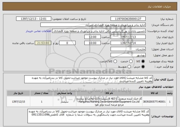Click the ردیف column header
The image size is (180, 127).
(170, 93)
